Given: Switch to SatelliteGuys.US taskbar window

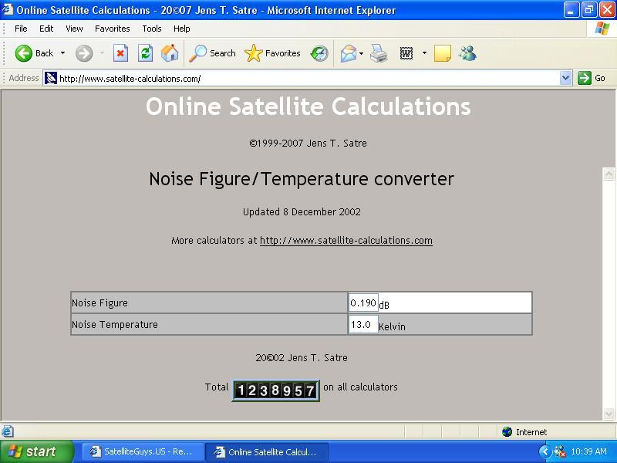Looking at the screenshot, I should pyautogui.click(x=143, y=451).
